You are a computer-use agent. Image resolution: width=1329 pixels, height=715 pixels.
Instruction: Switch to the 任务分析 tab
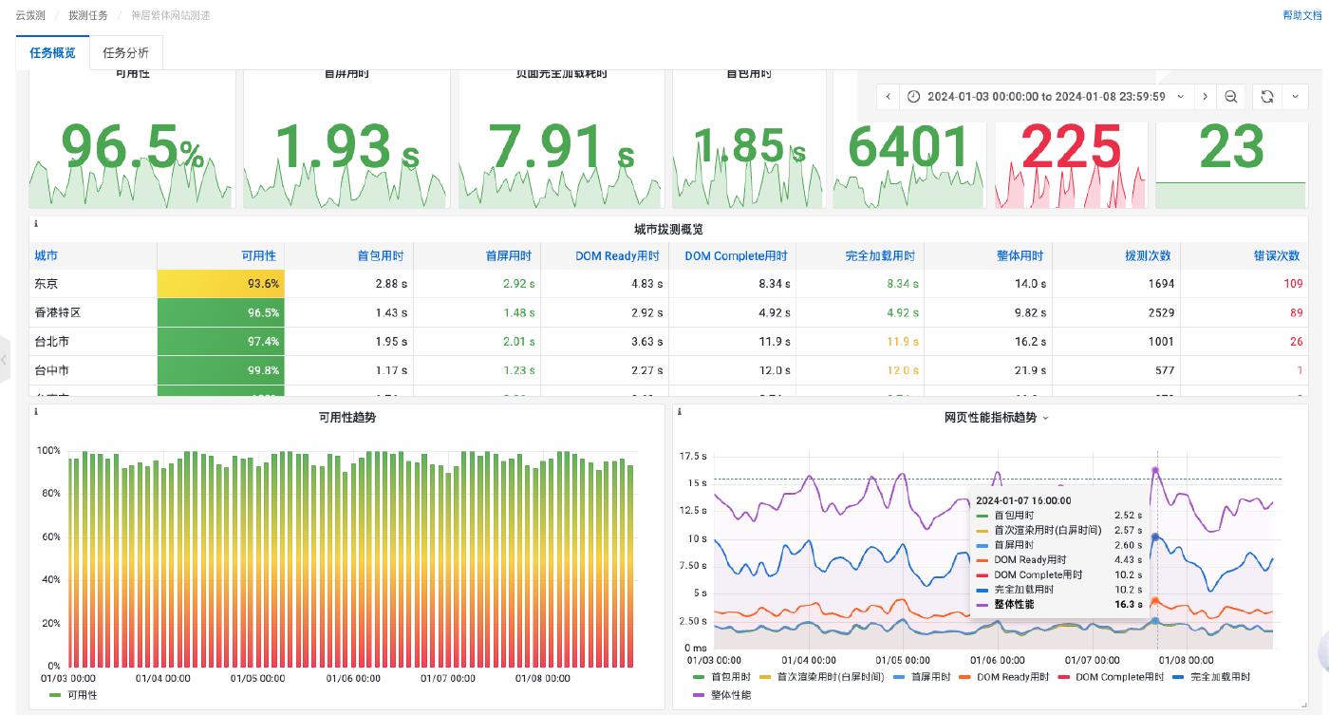pos(126,53)
